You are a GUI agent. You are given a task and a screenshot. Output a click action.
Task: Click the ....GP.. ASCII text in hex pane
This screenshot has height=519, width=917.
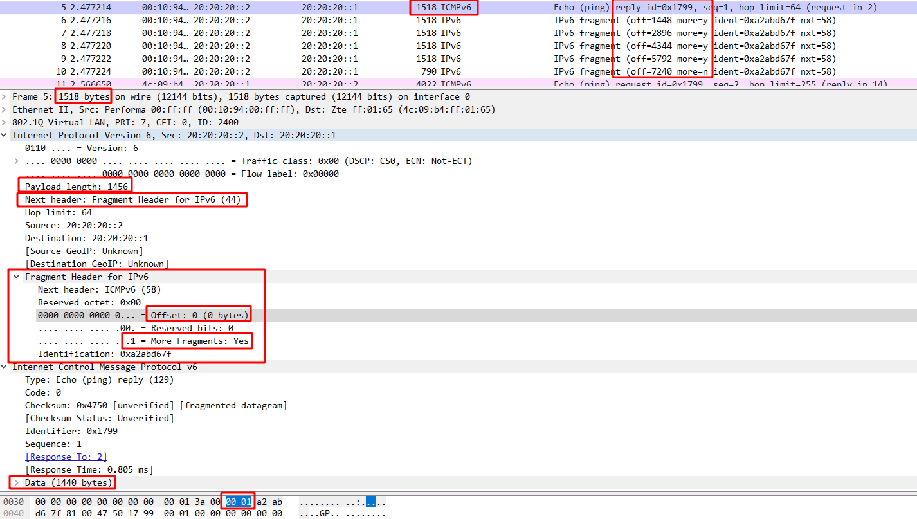[x=320, y=513]
